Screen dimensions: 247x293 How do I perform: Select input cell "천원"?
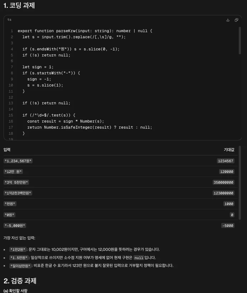10,204
